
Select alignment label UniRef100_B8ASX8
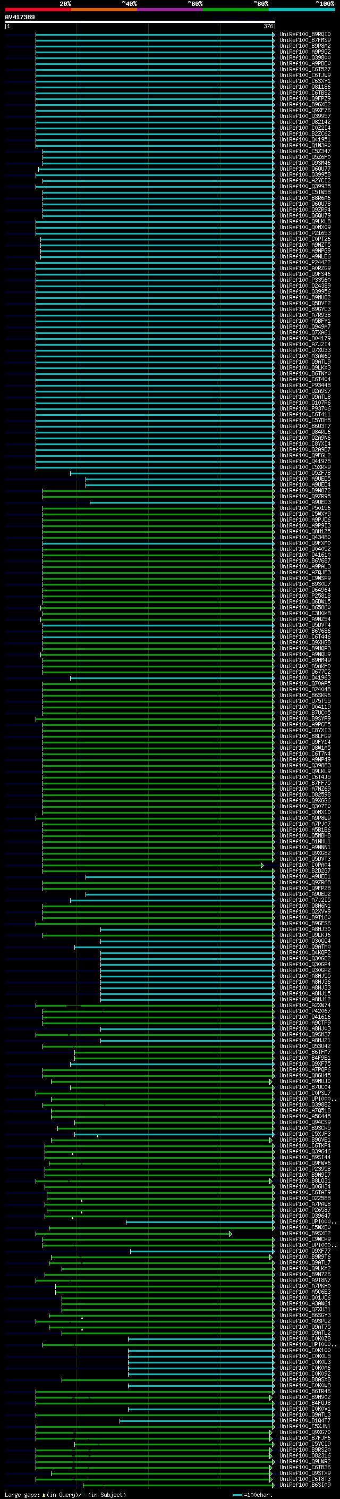click(x=305, y=1380)
